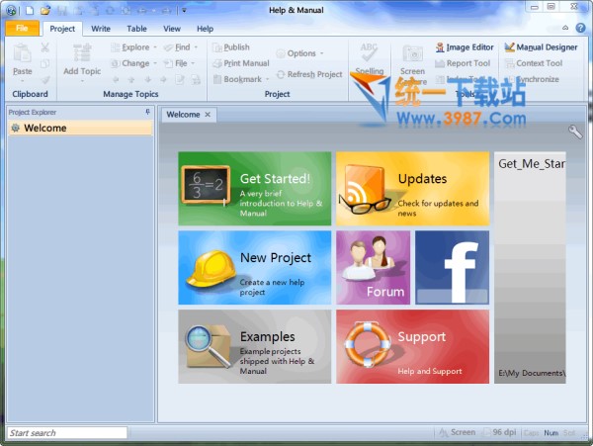
Task: Click the blue help question mark icon
Action: (x=580, y=28)
